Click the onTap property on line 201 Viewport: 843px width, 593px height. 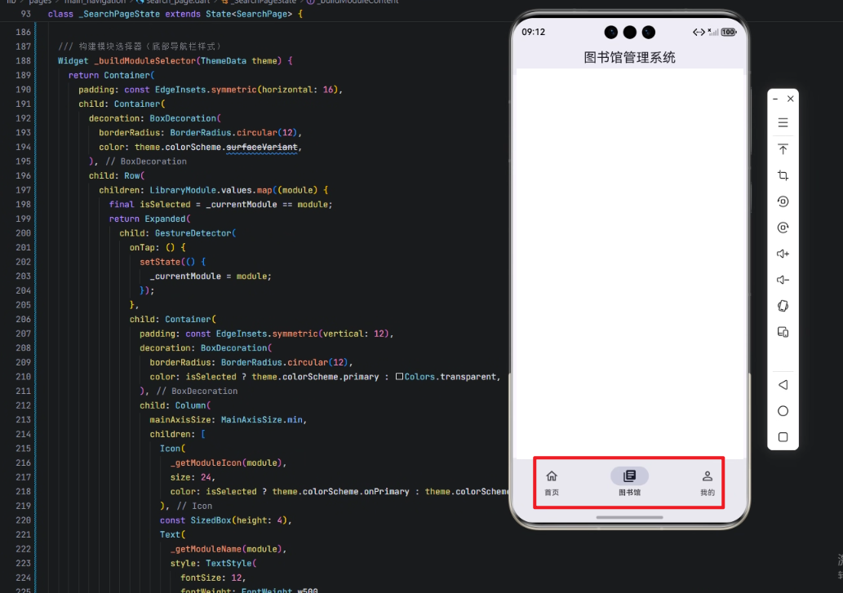pos(142,248)
